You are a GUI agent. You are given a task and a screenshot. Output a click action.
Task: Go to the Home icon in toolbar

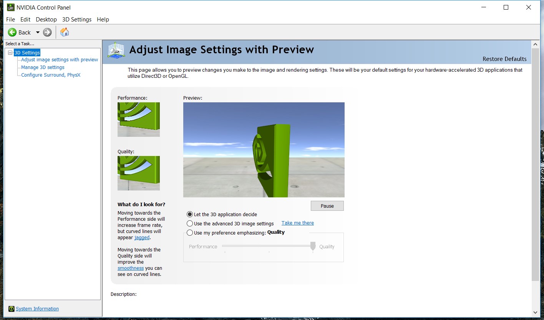65,32
